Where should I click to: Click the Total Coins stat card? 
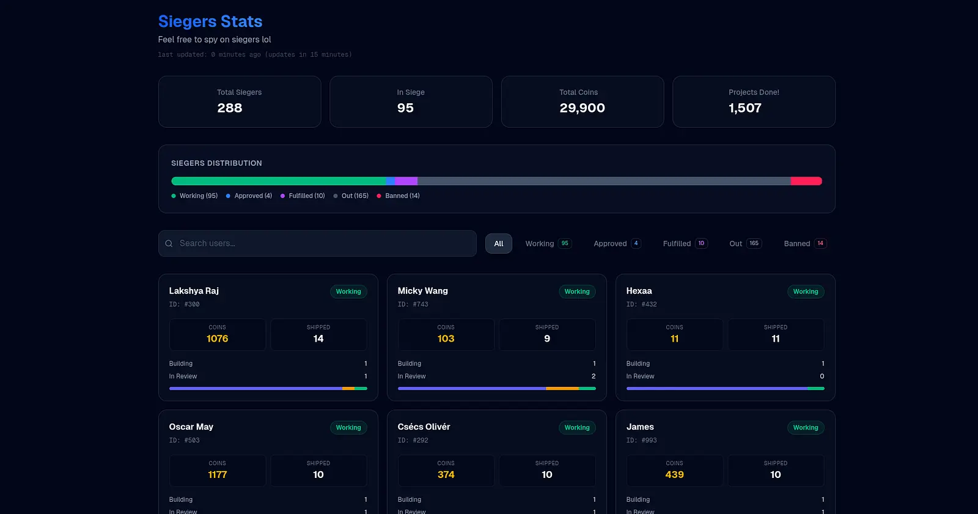tap(582, 101)
